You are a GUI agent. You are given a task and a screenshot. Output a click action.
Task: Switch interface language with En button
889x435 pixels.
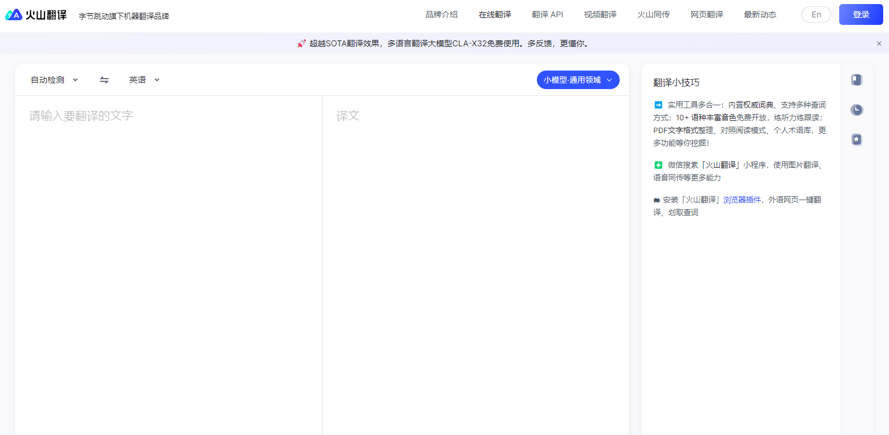click(x=816, y=14)
